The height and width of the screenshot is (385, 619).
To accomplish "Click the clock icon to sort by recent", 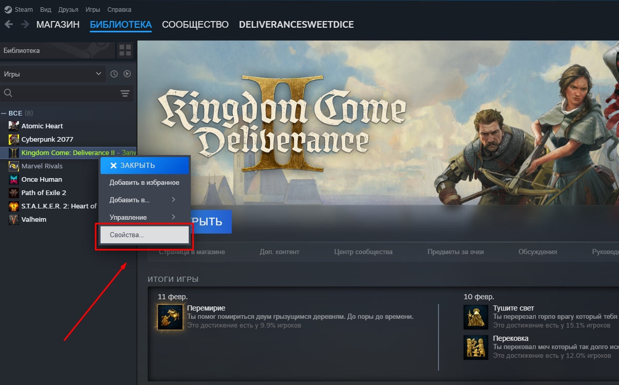I will pyautogui.click(x=114, y=74).
